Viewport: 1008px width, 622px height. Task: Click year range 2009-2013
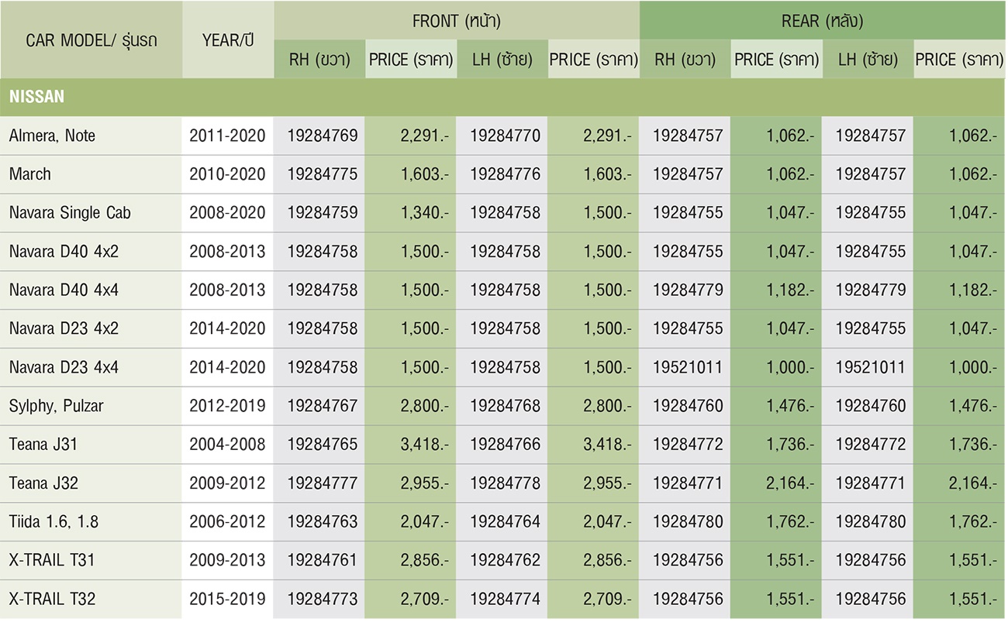[227, 560]
